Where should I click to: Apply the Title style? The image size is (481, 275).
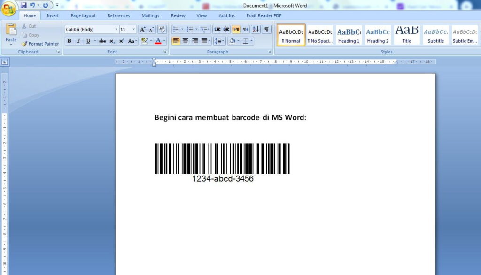(x=407, y=35)
